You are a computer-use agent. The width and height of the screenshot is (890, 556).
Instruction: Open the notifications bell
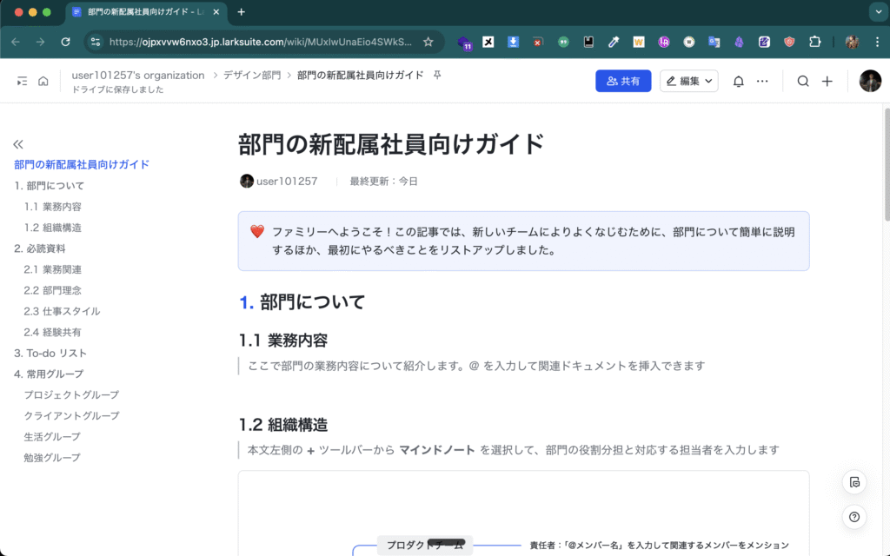(x=738, y=81)
